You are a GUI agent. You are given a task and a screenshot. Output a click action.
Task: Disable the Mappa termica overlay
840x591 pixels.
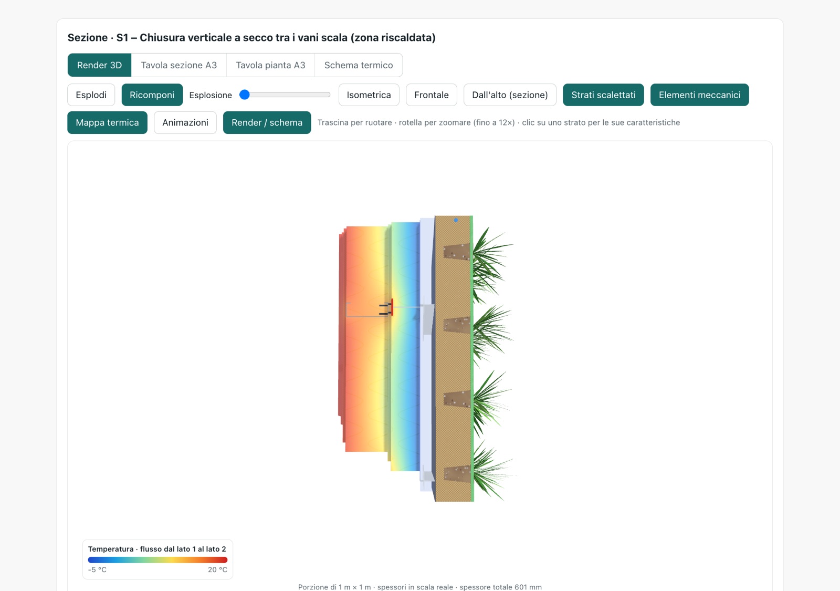pyautogui.click(x=108, y=122)
